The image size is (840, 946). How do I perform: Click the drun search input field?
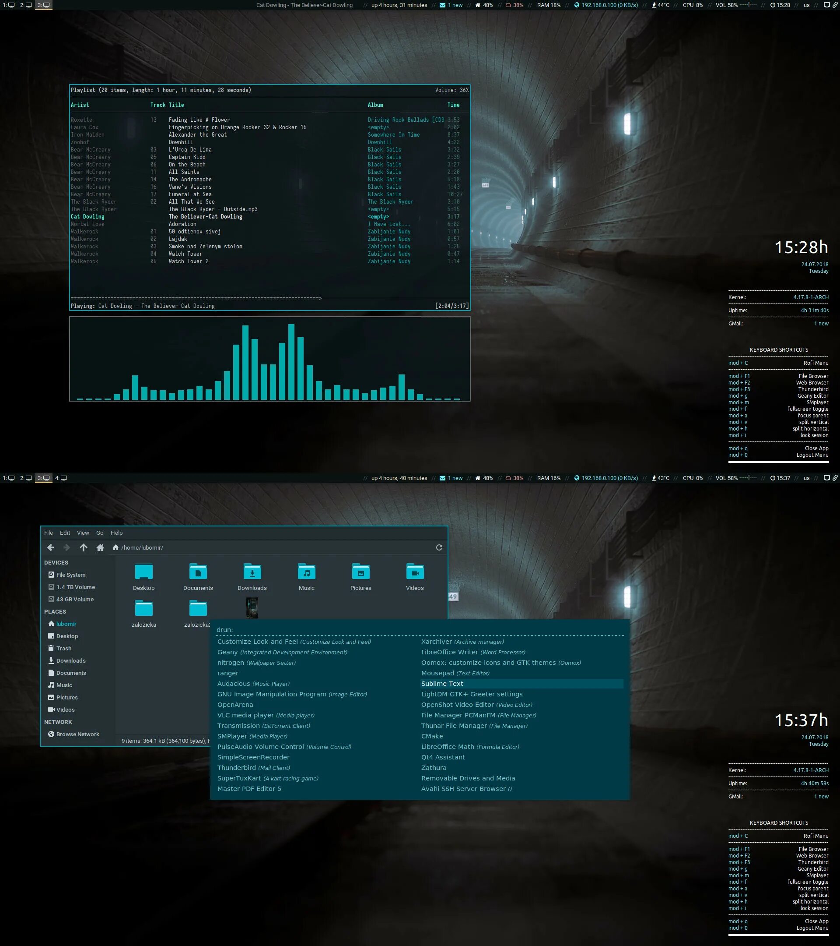pos(416,629)
